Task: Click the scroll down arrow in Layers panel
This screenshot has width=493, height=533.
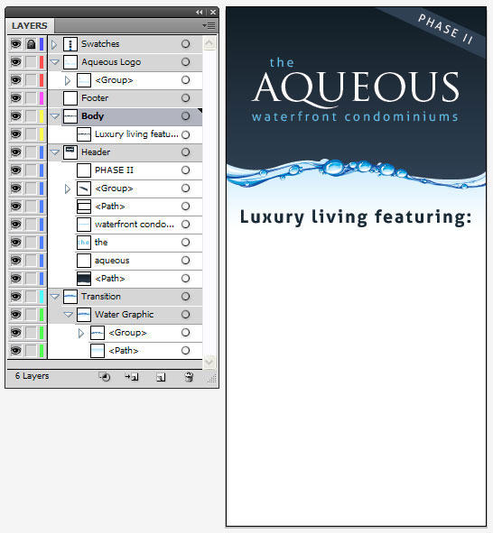Action: coord(209,362)
